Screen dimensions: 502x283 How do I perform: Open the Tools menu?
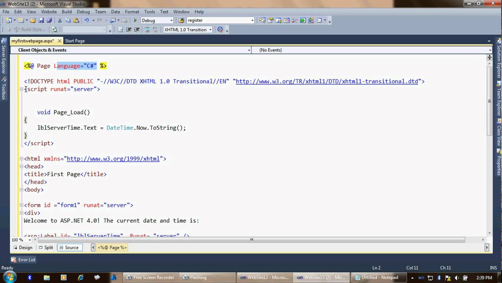point(150,12)
